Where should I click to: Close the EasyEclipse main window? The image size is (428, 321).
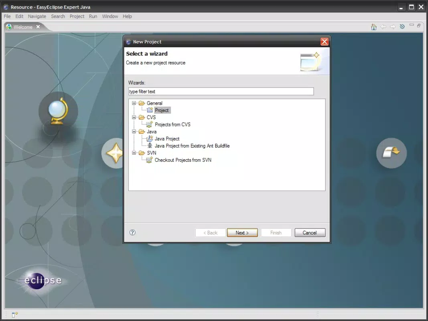click(x=421, y=7)
